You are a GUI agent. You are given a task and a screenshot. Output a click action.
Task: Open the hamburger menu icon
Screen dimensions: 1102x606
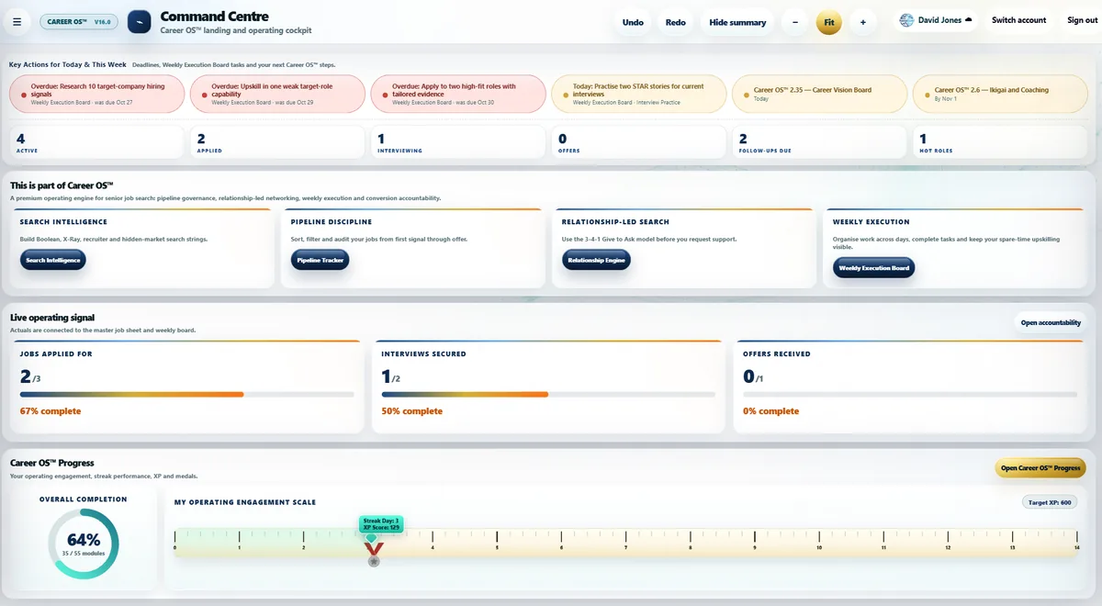[17, 22]
